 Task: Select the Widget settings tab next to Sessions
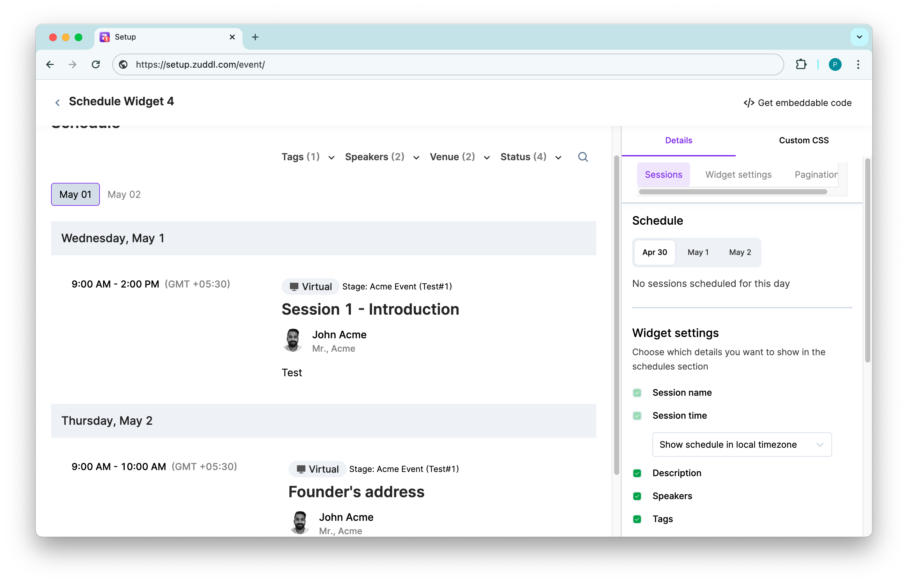738,175
